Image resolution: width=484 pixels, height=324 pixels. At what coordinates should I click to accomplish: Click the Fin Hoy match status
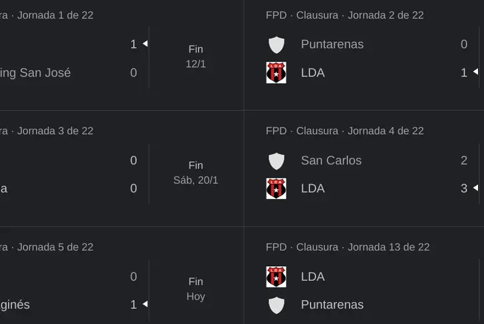click(x=195, y=289)
